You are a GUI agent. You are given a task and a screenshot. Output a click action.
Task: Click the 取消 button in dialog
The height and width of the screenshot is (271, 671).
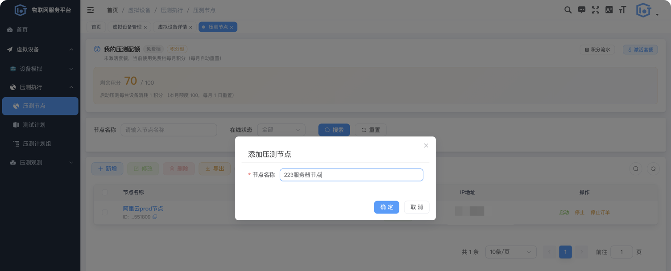point(417,207)
